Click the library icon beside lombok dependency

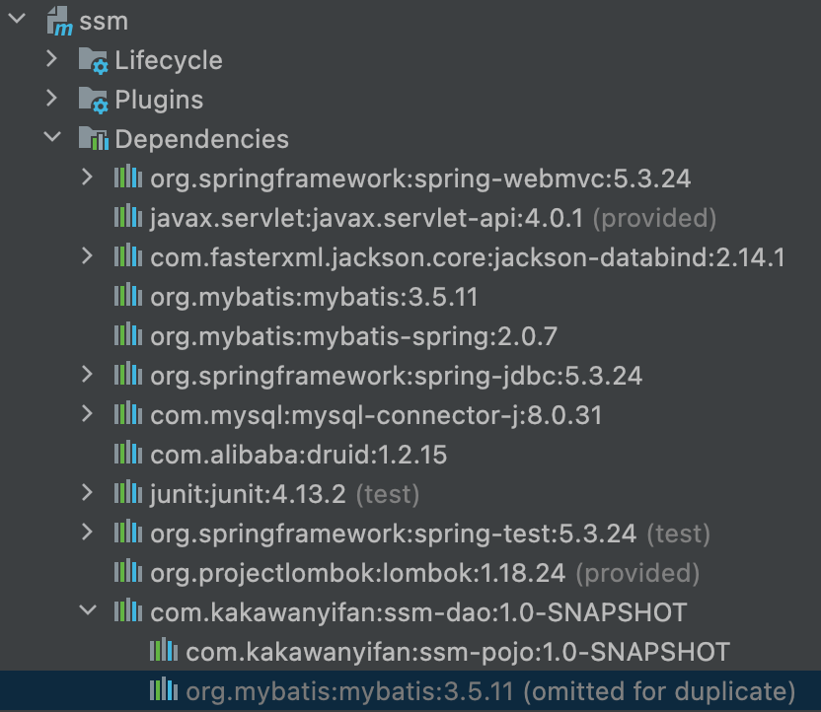pyautogui.click(x=128, y=573)
